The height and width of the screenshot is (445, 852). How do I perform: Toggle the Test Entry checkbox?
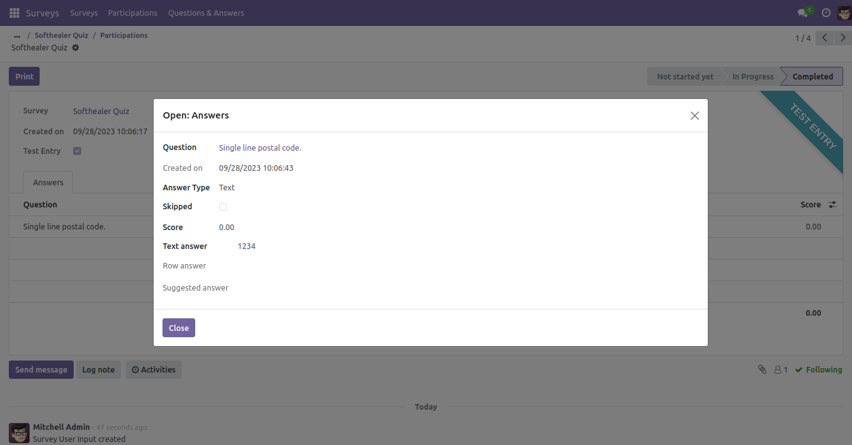[77, 151]
